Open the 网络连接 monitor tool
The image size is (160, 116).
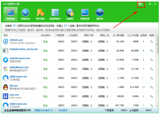(85, 14)
